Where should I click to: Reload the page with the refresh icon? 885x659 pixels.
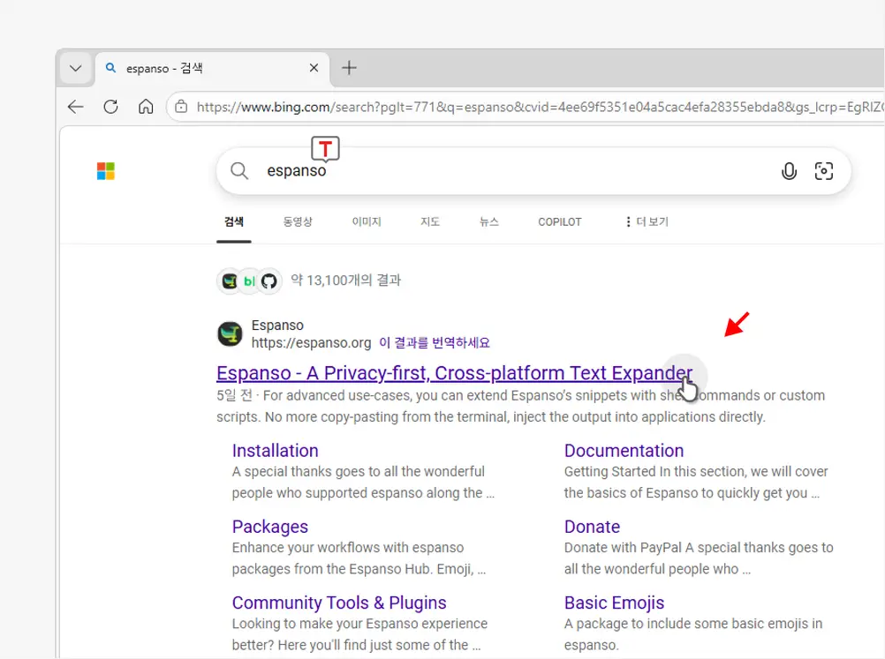[111, 107]
